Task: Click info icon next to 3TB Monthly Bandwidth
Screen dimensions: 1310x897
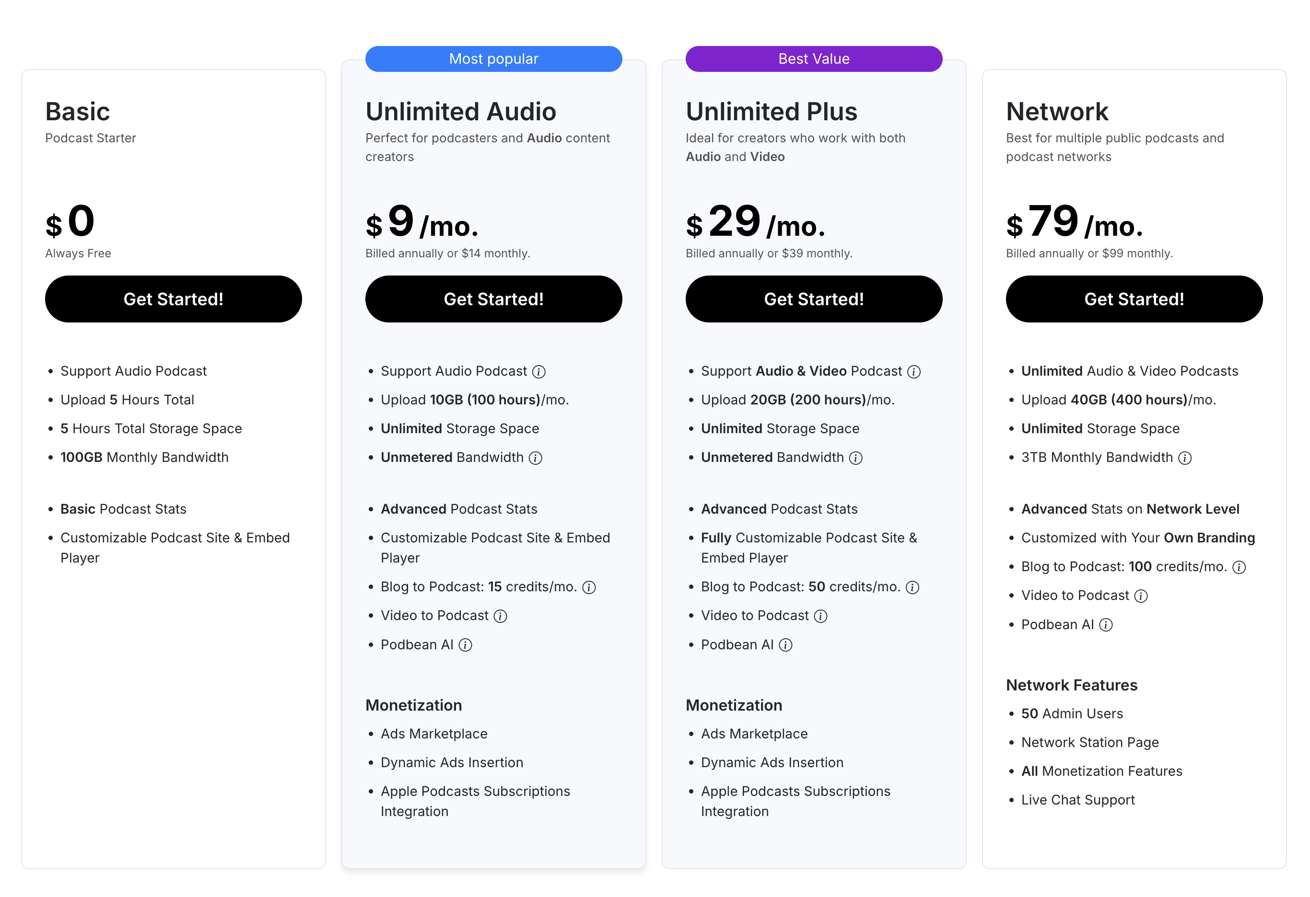Action: (1185, 458)
